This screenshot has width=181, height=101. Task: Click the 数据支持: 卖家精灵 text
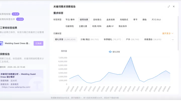pyautogui.click(x=10, y=84)
